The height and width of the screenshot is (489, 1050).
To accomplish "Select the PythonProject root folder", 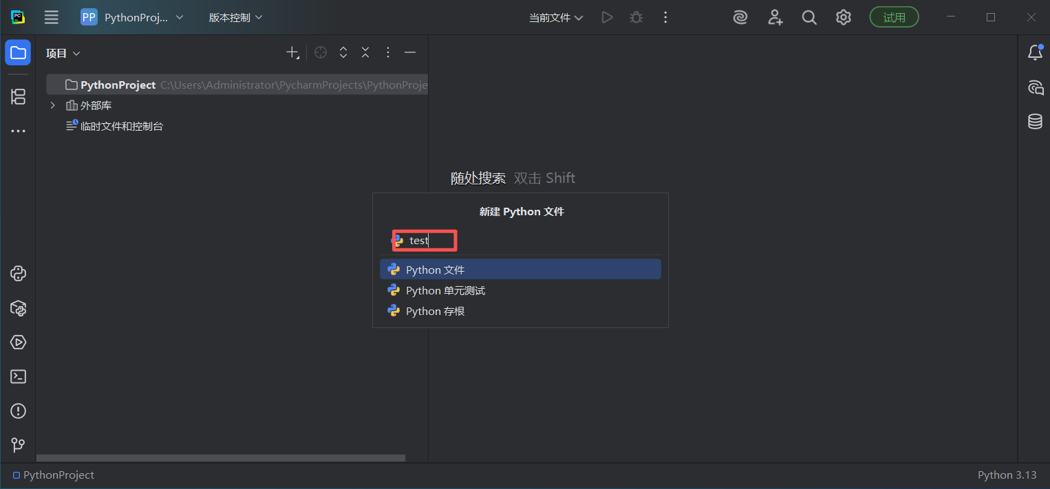I will tap(237, 85).
